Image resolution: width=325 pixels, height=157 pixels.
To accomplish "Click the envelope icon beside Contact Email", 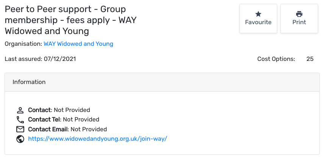I will pyautogui.click(x=20, y=129).
